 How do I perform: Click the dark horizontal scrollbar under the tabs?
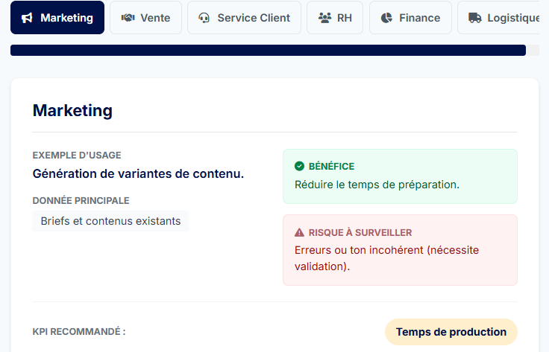[269, 50]
